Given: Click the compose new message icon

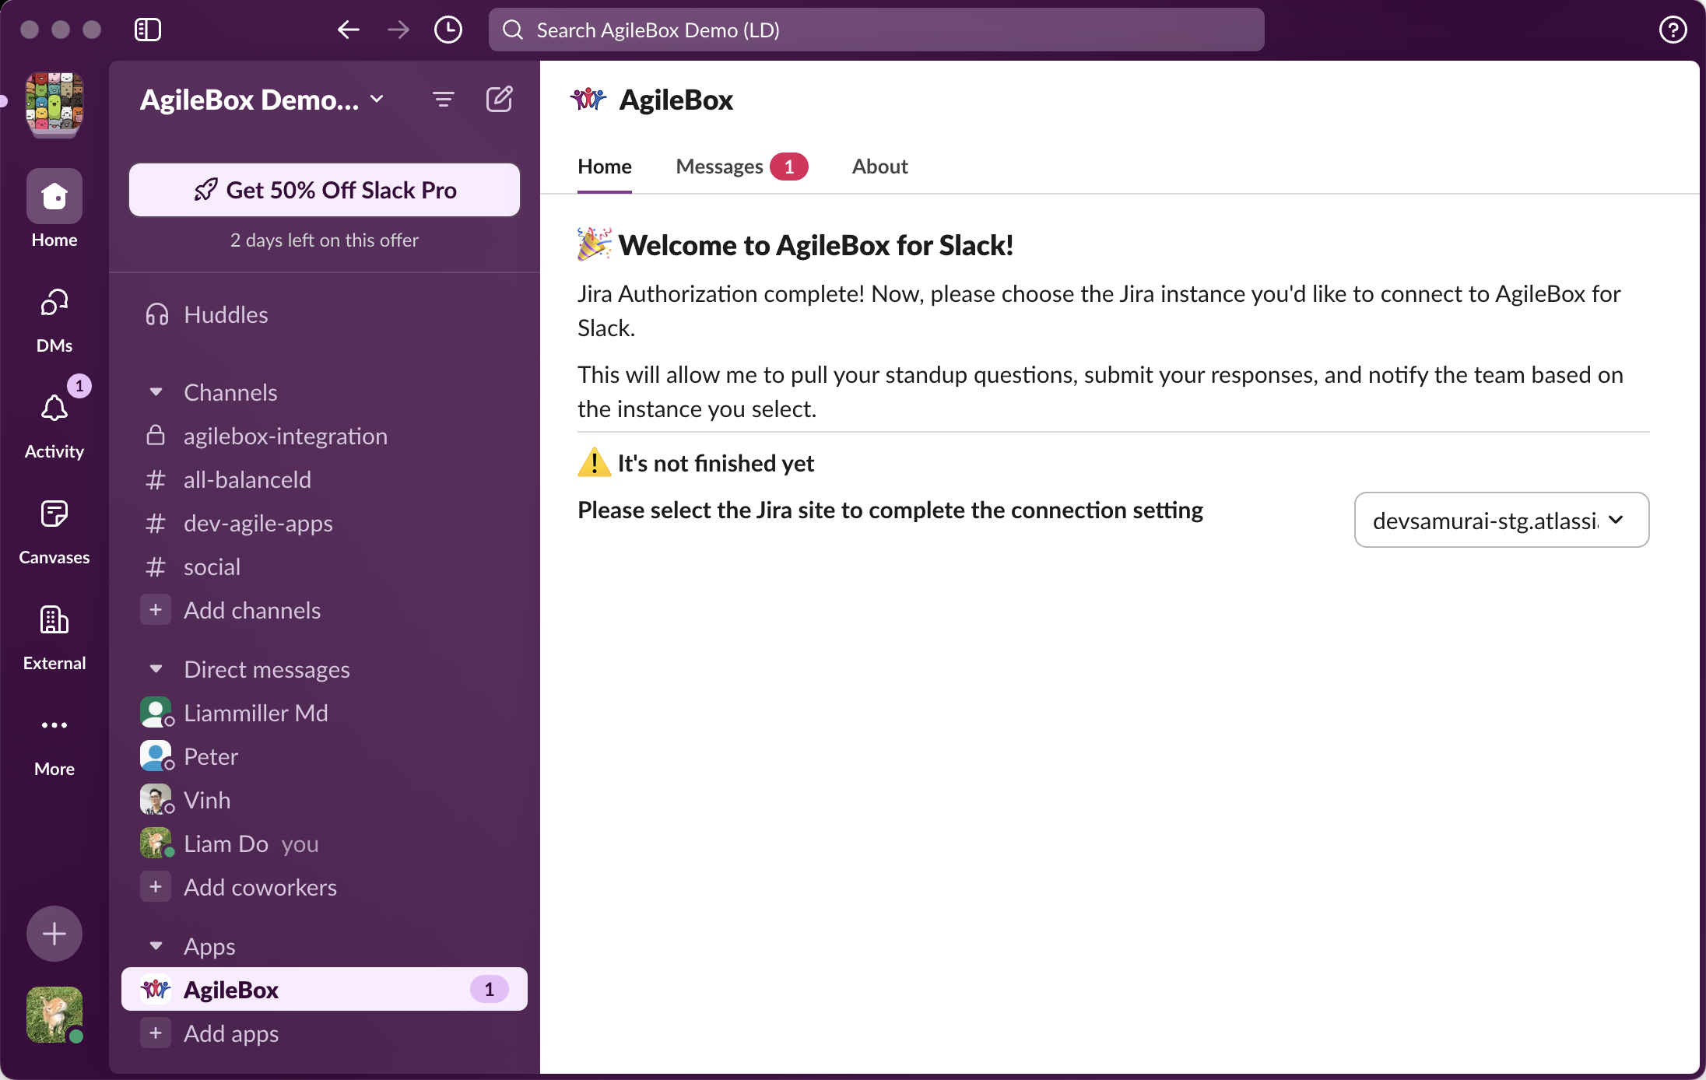Looking at the screenshot, I should pos(499,100).
